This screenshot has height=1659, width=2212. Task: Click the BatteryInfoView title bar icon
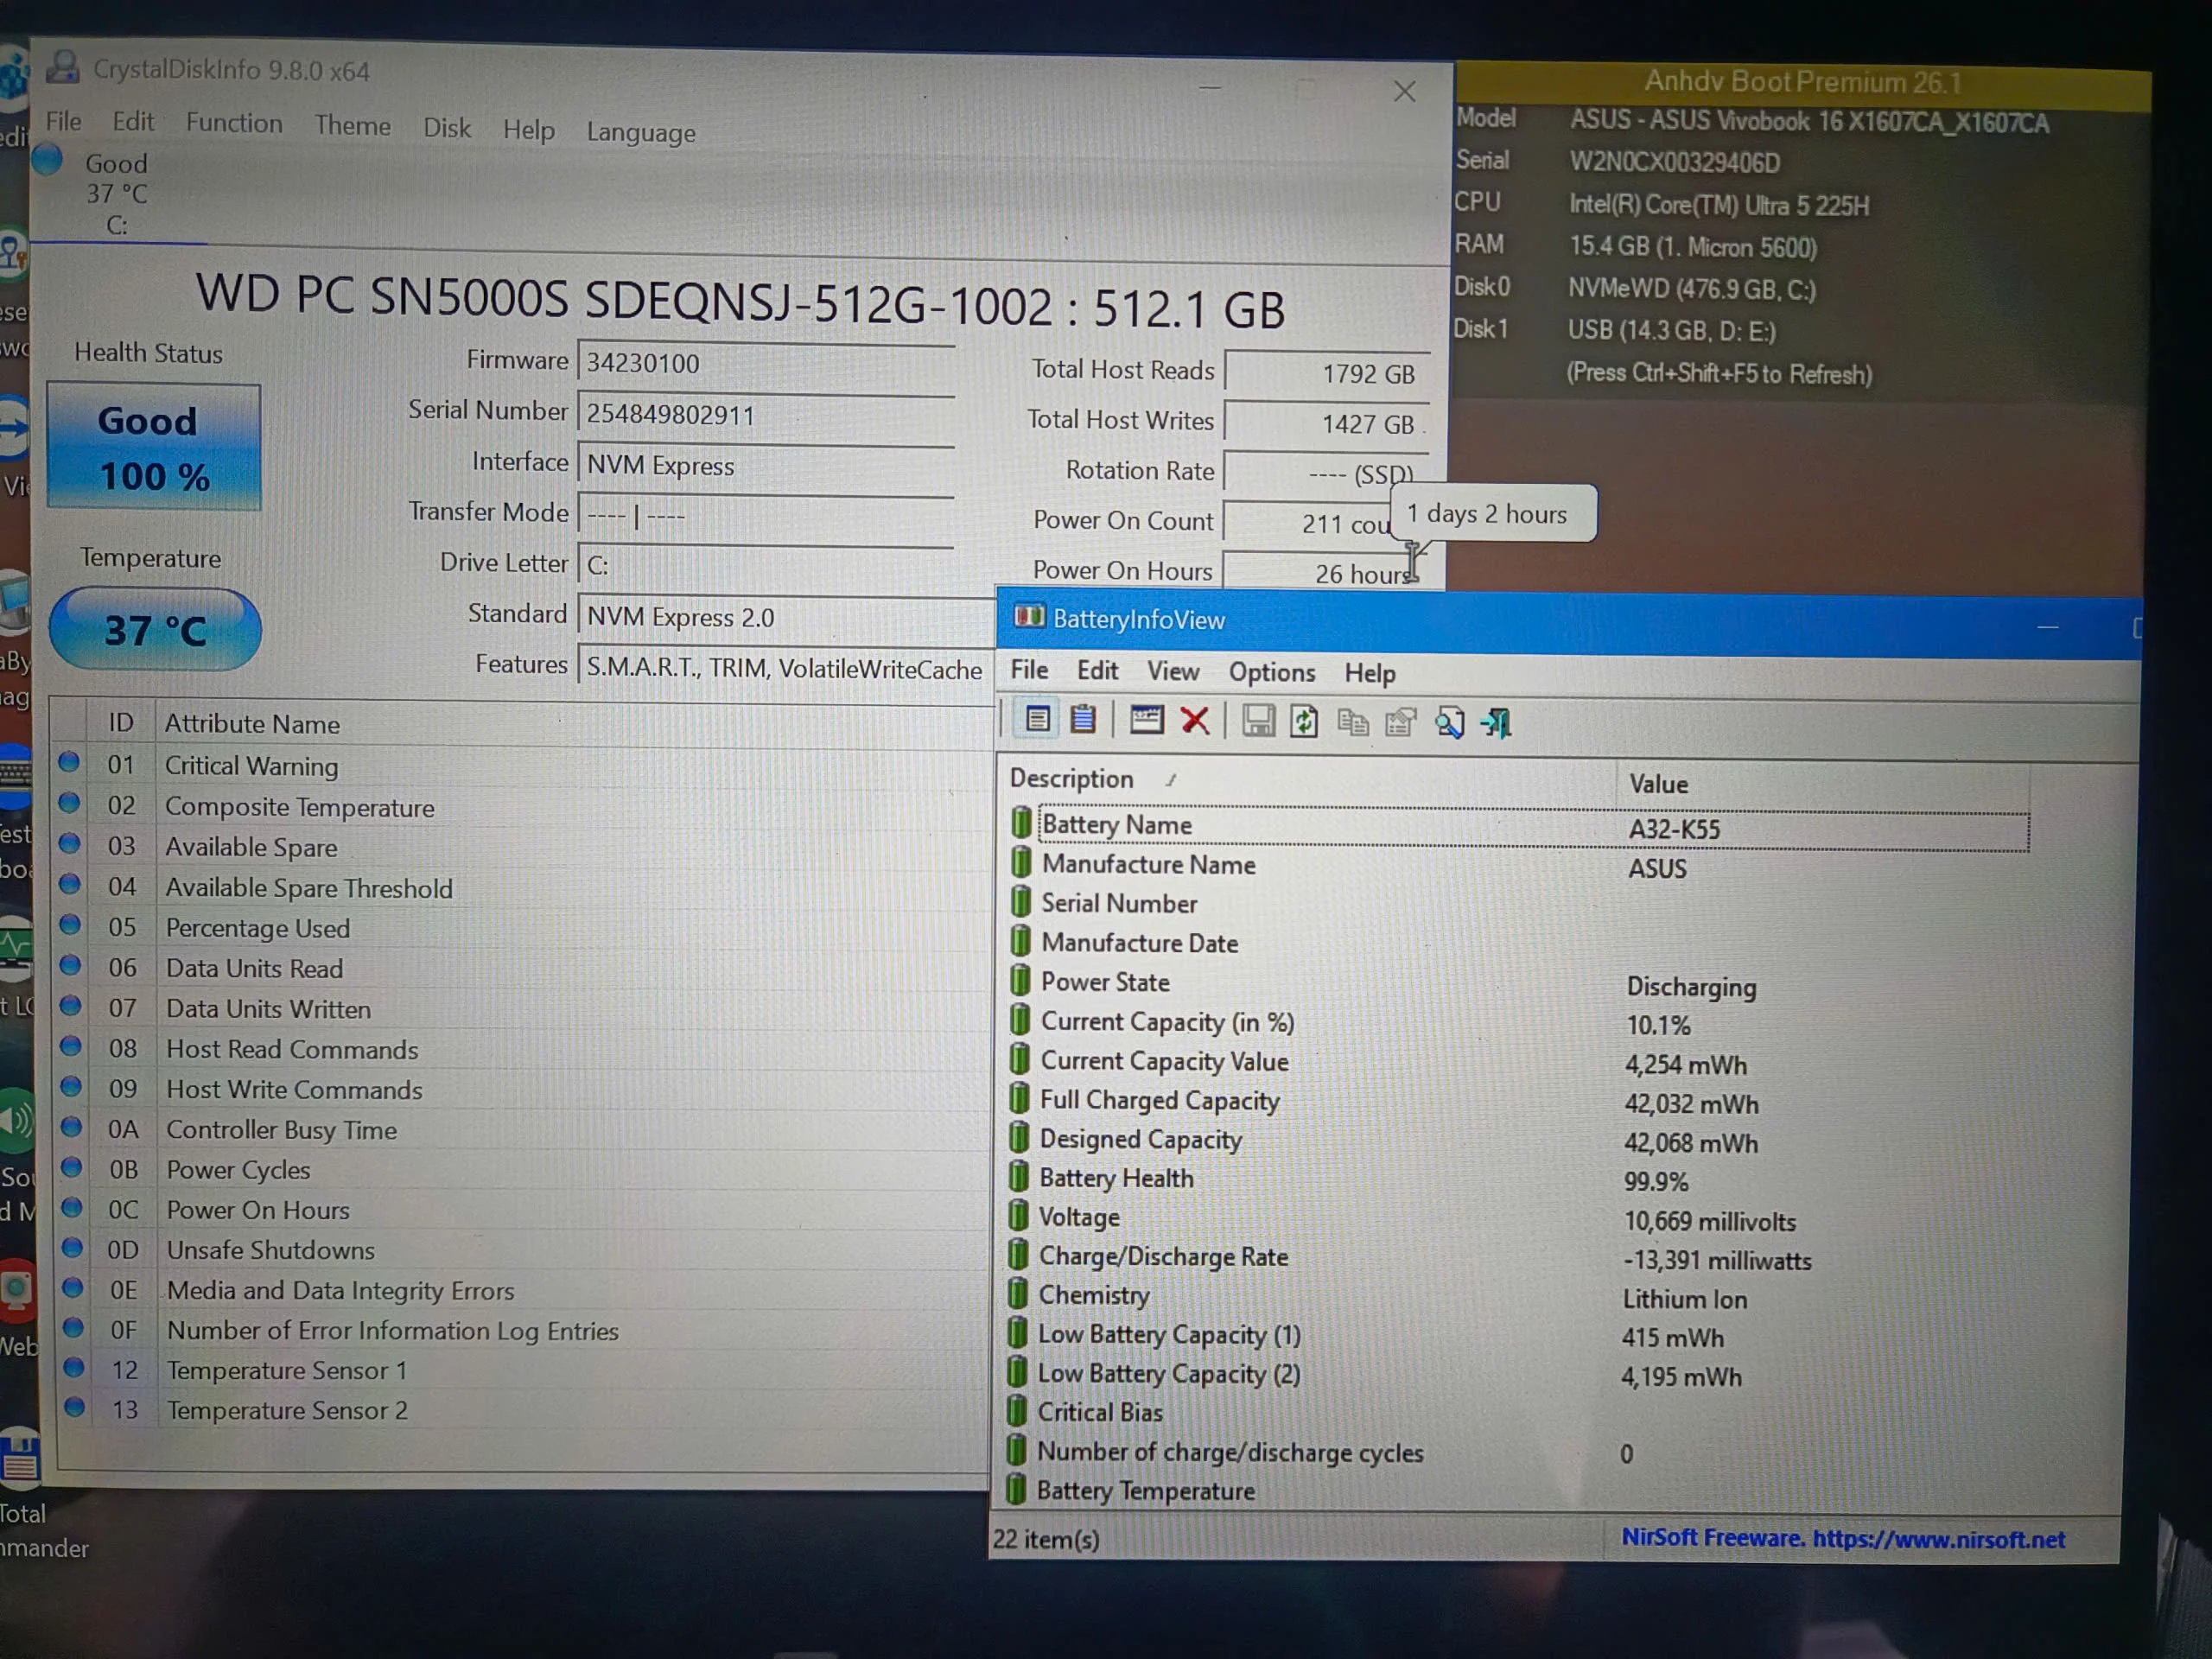coord(1029,617)
